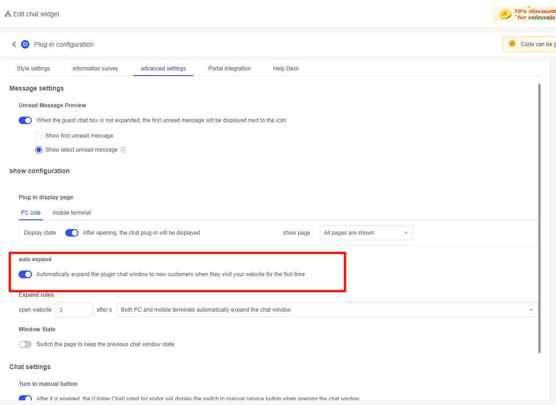Image resolution: width=556 pixels, height=405 pixels.
Task: Open the expand rules terminal dropdown
Action: 327,310
